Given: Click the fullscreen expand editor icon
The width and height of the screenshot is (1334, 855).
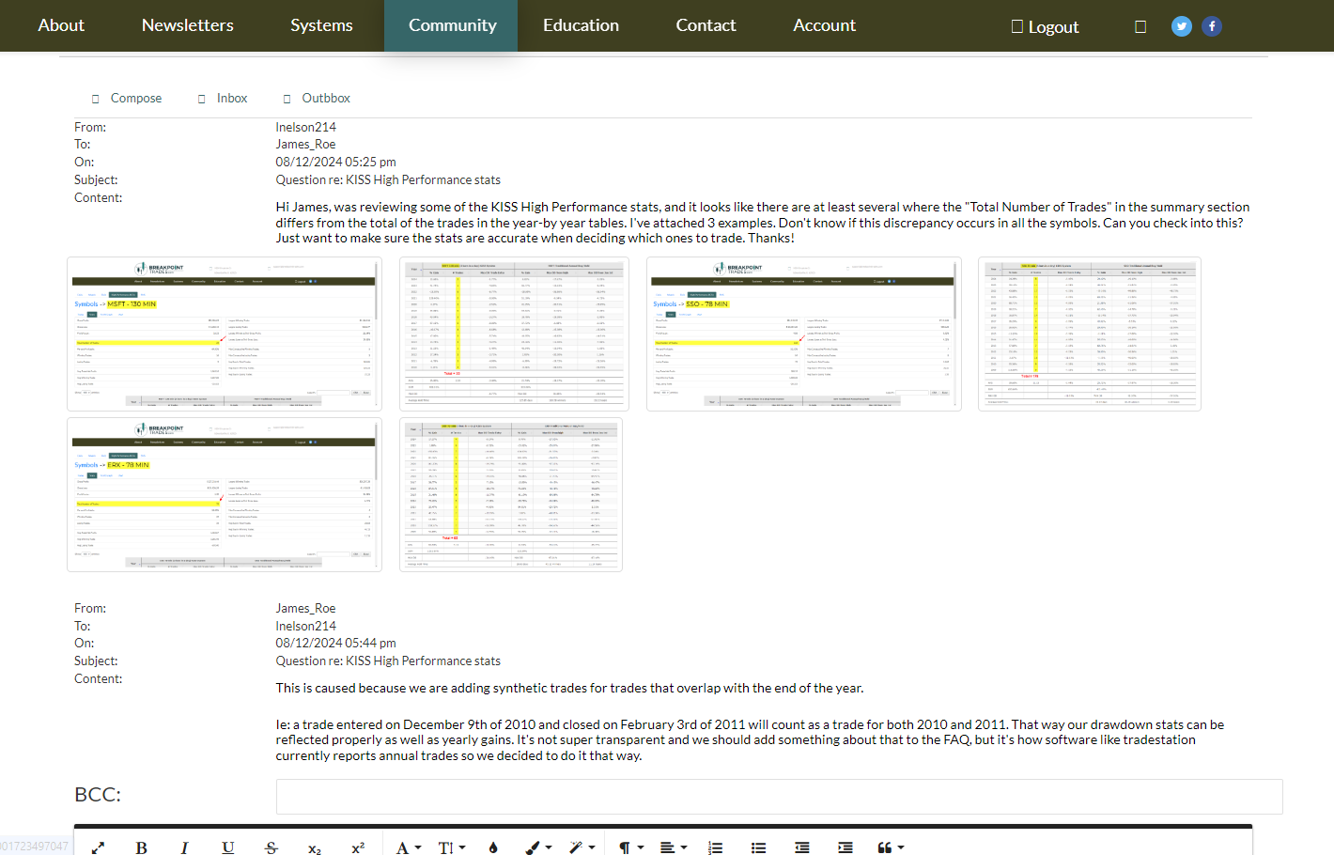Looking at the screenshot, I should click(x=98, y=847).
